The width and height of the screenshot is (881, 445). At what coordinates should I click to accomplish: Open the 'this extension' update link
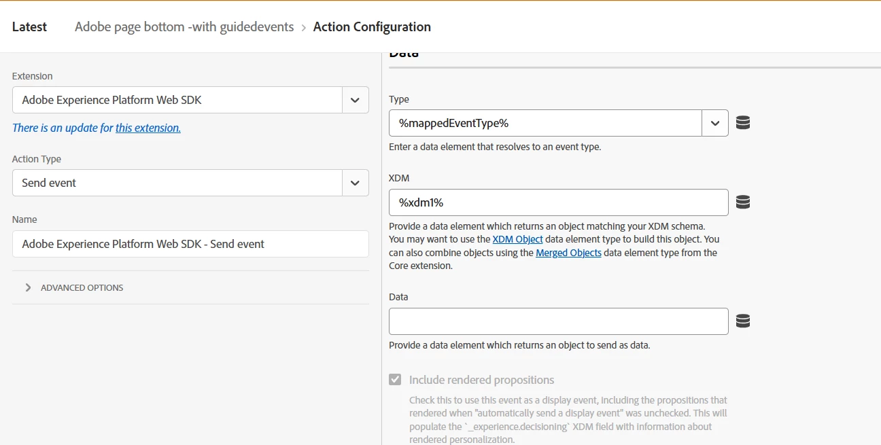point(148,128)
